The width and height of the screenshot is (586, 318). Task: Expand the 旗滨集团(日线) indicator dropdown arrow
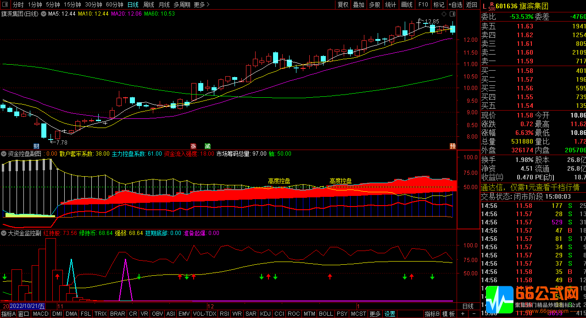pyautogui.click(x=44, y=14)
